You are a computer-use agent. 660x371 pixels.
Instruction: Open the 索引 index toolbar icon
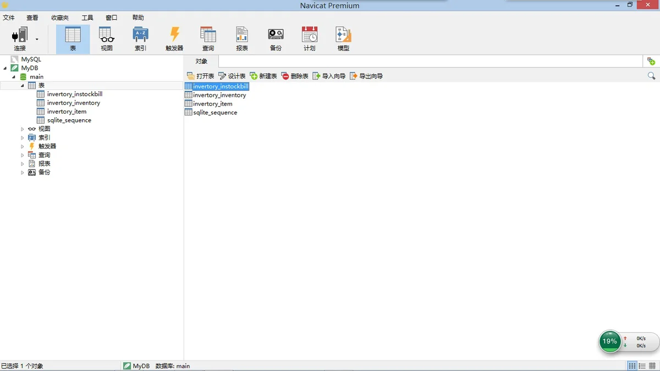140,39
